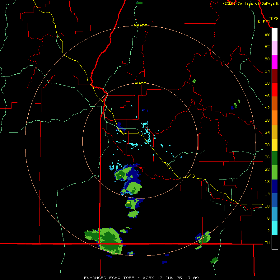Select the light green 22 K FT swatch
Screen dimensions: 280x280
pos(275,172)
